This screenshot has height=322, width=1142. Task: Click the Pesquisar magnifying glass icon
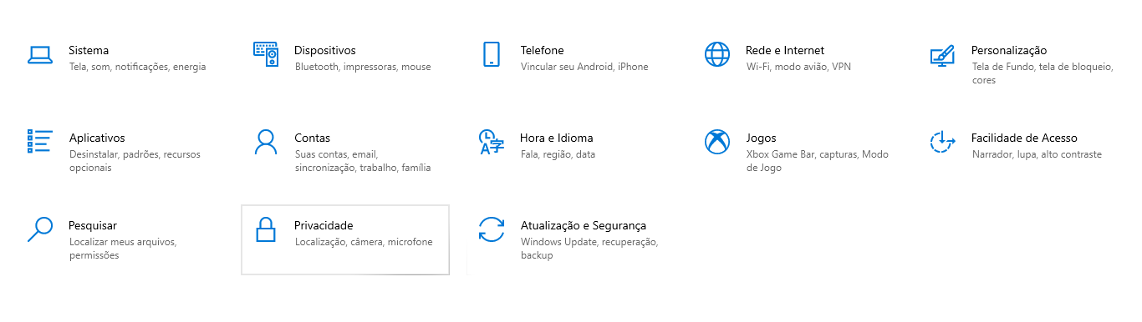pos(39,229)
